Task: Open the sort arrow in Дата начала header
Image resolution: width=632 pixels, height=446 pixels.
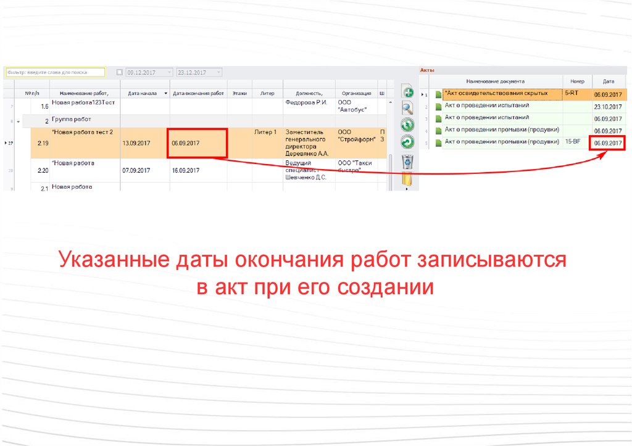Action: (x=165, y=94)
